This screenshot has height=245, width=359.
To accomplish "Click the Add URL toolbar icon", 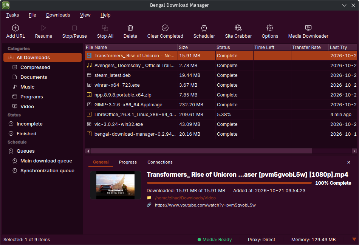I will coord(15,28).
